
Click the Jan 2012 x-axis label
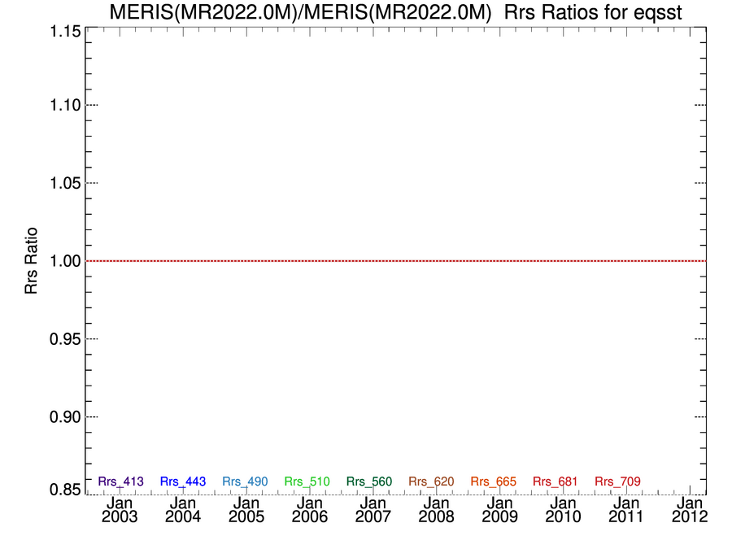click(690, 510)
